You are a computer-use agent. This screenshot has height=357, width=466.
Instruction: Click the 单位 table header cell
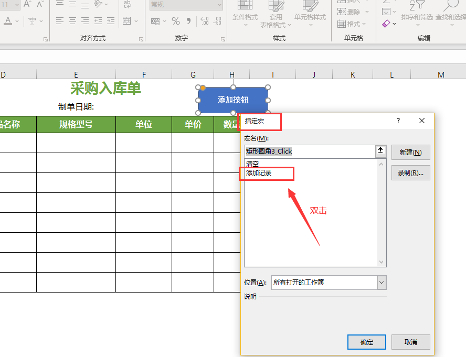point(144,124)
